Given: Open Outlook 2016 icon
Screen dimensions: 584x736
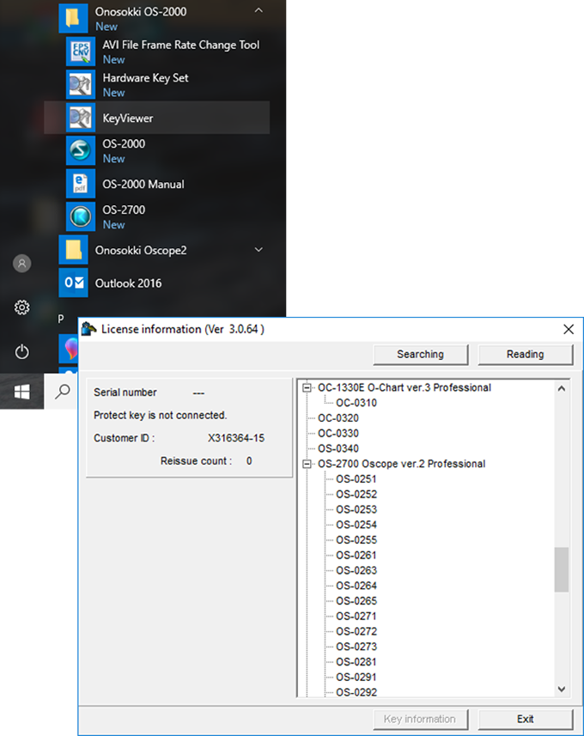Looking at the screenshot, I should tap(73, 283).
